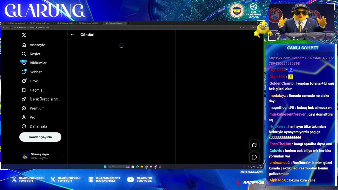Expand the Daha fazla menu
This screenshot has width=338, height=190.
pos(34,126)
